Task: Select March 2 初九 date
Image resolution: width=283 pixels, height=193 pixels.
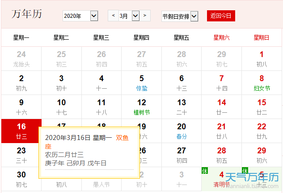Action: (x=21, y=83)
